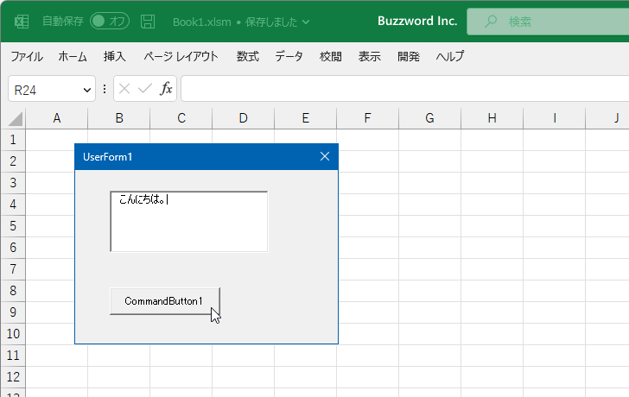Select row 5 header
The image size is (629, 397).
pyautogui.click(x=13, y=226)
